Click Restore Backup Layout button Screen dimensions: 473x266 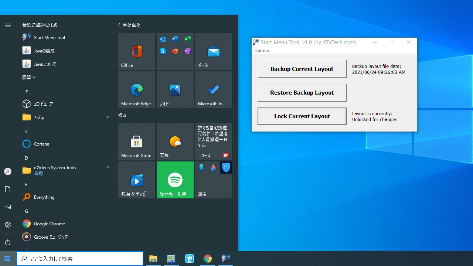pos(302,93)
